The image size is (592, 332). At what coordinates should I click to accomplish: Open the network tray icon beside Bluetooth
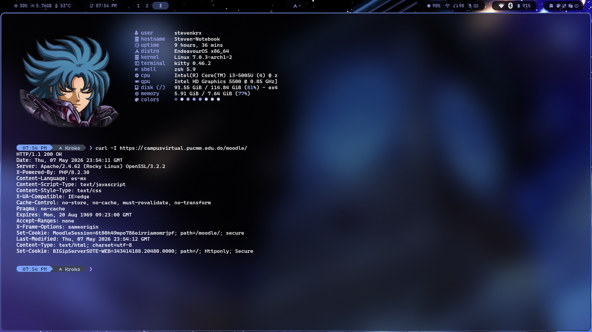pyautogui.click(x=501, y=6)
